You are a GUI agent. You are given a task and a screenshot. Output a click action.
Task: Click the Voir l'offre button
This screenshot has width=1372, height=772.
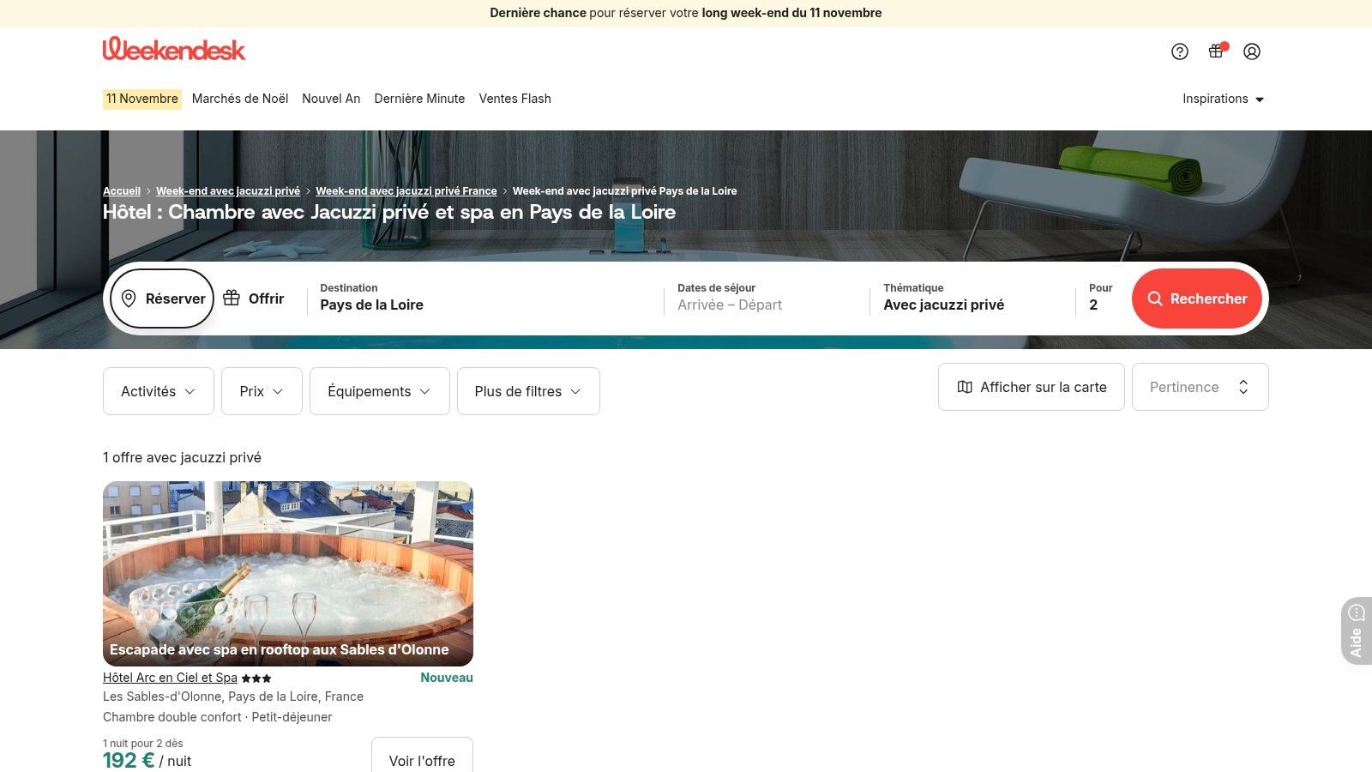click(x=422, y=756)
